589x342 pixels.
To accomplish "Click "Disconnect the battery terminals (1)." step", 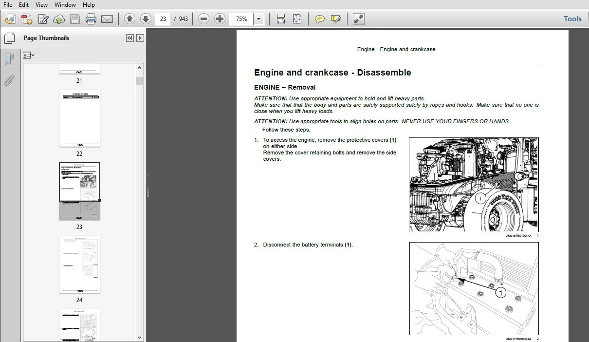I will (x=308, y=245).
